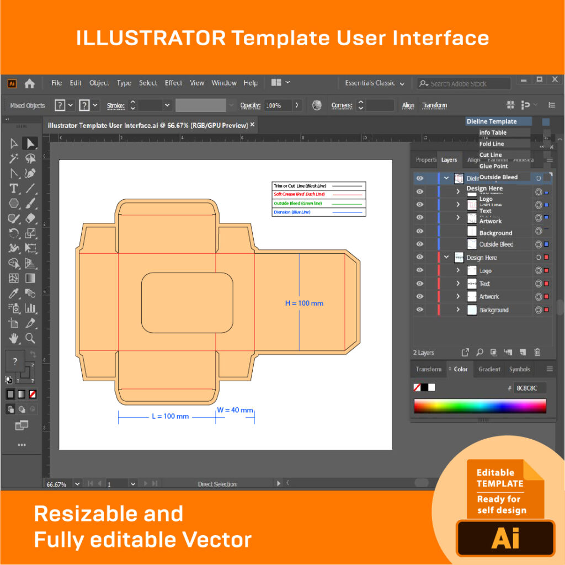Collapse the Dieline Template layer
This screenshot has width=565, height=565.
click(x=446, y=178)
